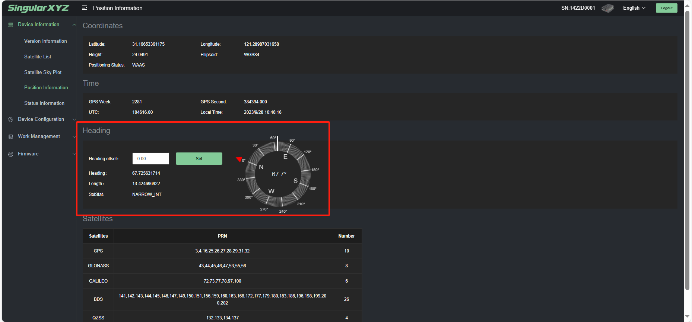This screenshot has height=322, width=692.
Task: Click the Device Information list icon
Action: pos(11,25)
